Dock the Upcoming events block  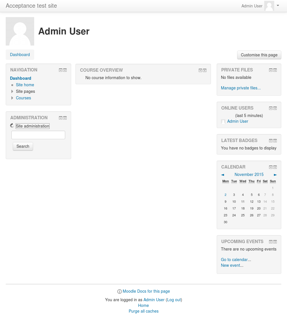[x=275, y=242]
